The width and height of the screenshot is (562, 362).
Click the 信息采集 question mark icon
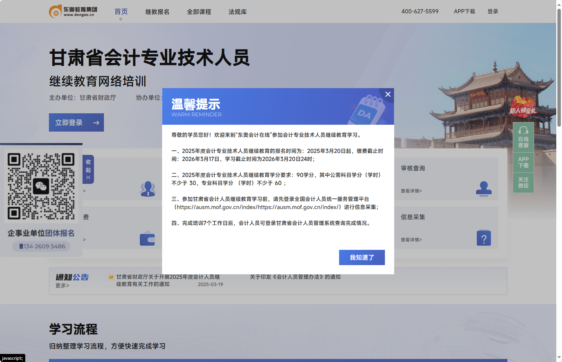[484, 238]
